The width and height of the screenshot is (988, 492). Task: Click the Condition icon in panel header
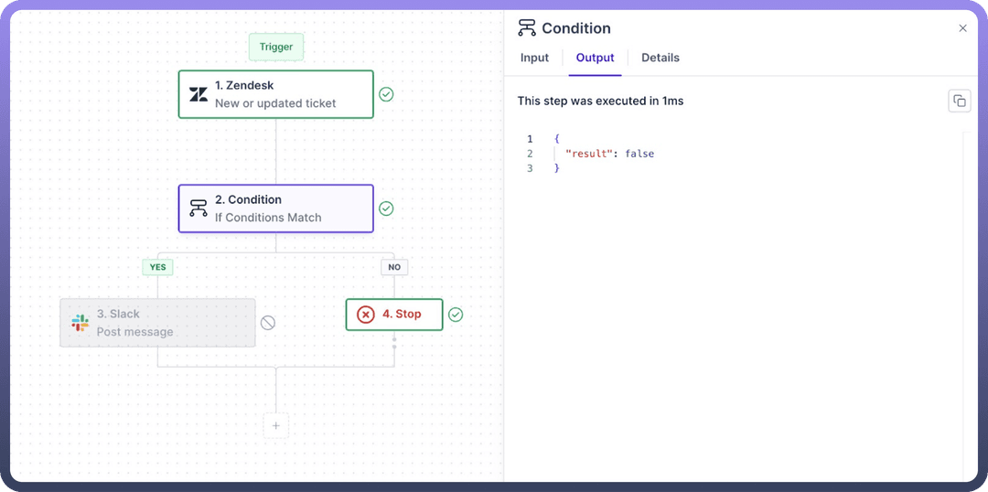(527, 28)
